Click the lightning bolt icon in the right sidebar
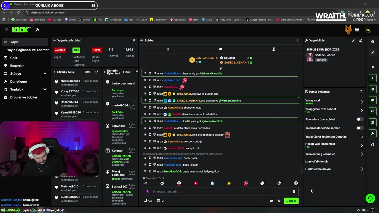This screenshot has height=213, width=379. 372,78
